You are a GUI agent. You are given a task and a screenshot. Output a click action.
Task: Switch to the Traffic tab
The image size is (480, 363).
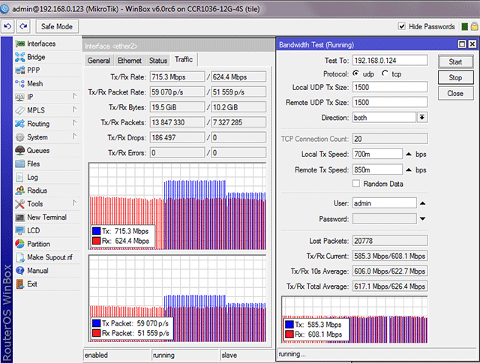(x=184, y=59)
